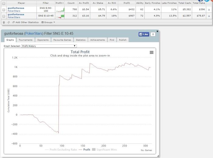The height and width of the screenshot is (158, 213).
Task: Click the refresh icon beside the trash icon
Action: click(x=9, y=22)
